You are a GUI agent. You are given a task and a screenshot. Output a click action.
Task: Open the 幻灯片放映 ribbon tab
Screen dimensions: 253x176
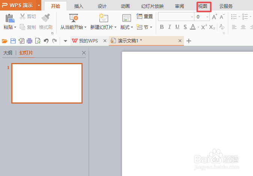point(152,6)
